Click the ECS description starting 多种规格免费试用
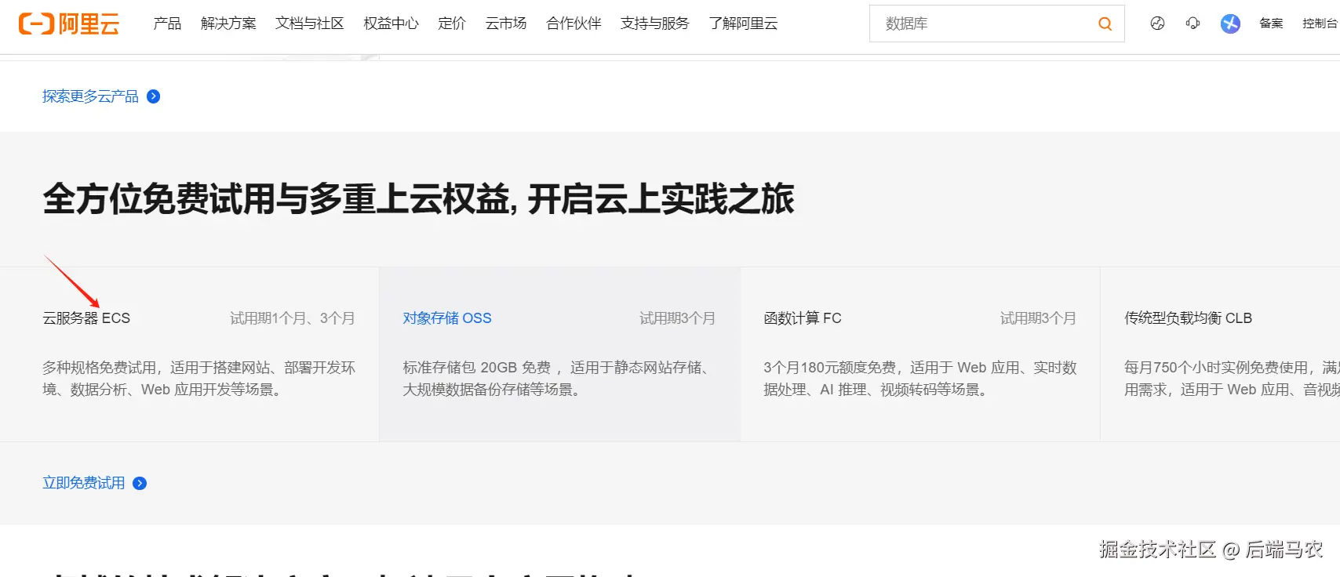This screenshot has height=577, width=1340. tap(199, 379)
